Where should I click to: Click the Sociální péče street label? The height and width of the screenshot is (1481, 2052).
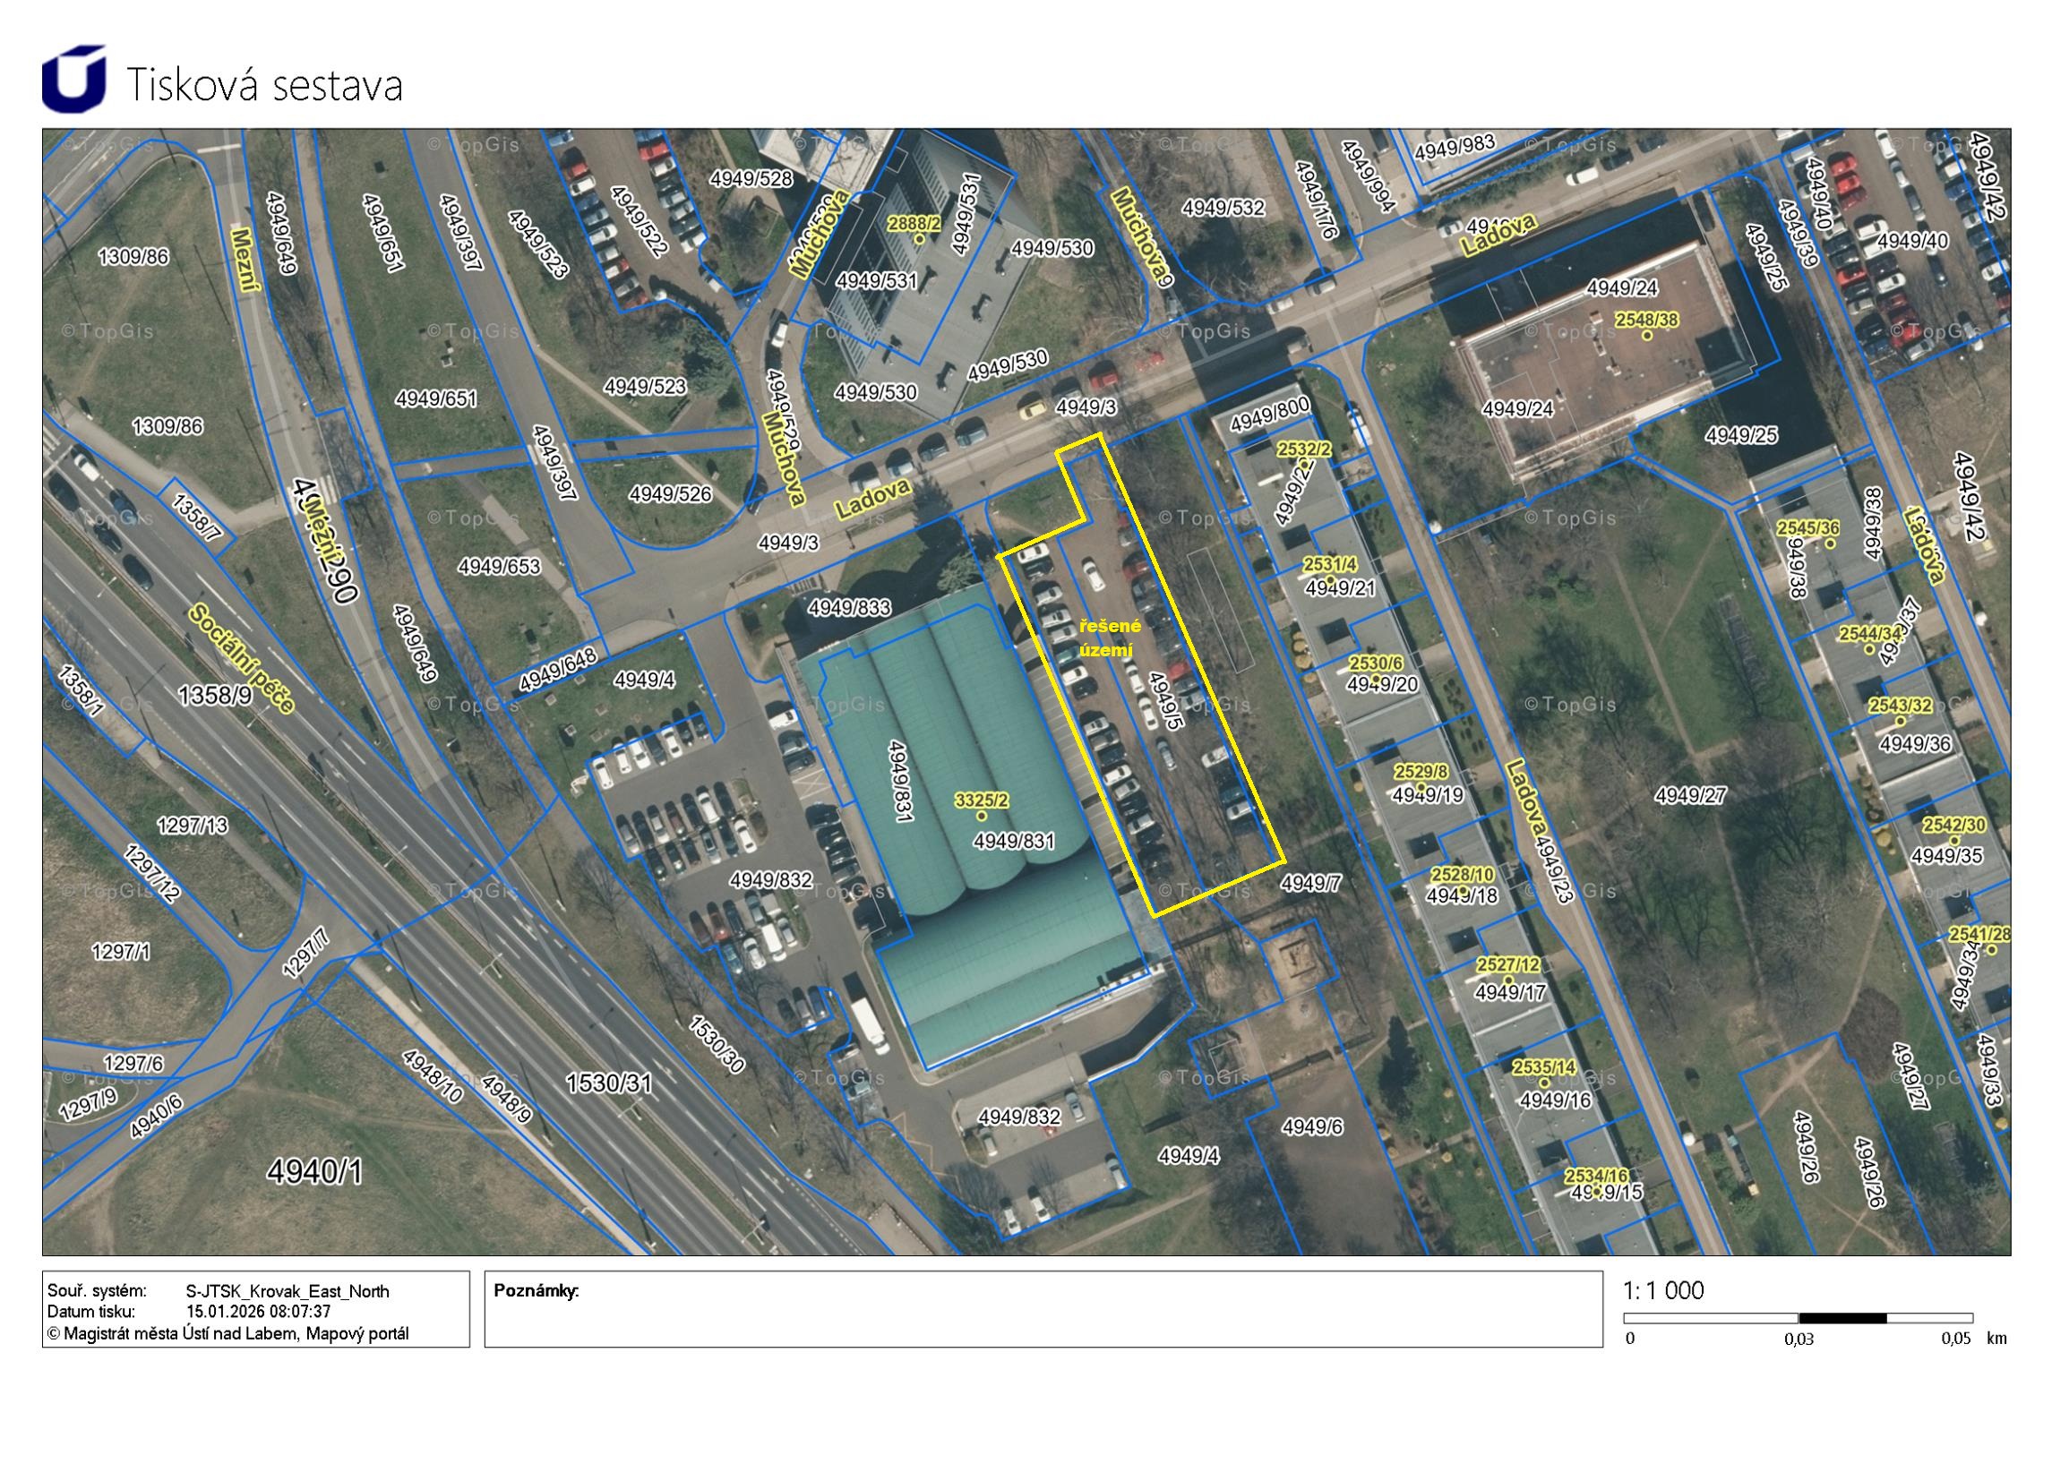tap(242, 660)
